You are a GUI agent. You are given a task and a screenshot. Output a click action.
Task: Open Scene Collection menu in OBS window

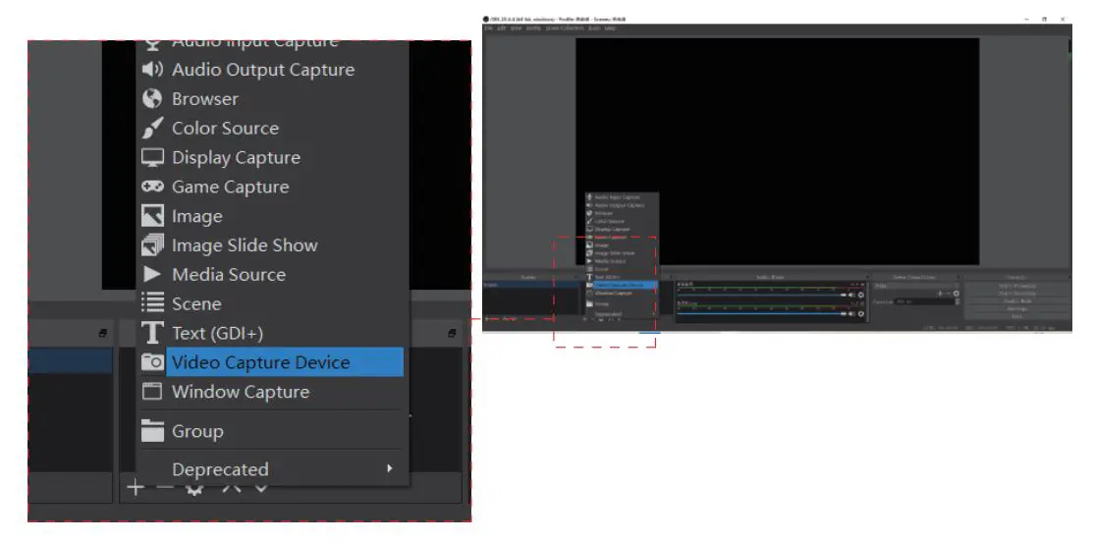pos(565,28)
